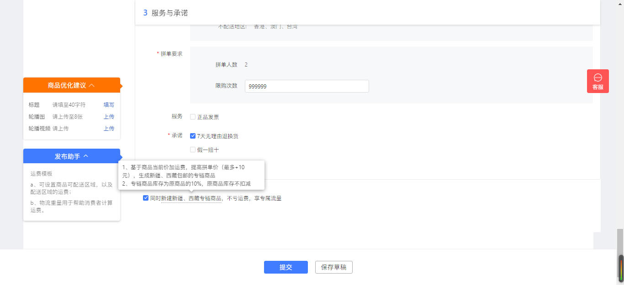Click the 保存草稿 save draft button
The image size is (624, 285).
click(x=333, y=267)
